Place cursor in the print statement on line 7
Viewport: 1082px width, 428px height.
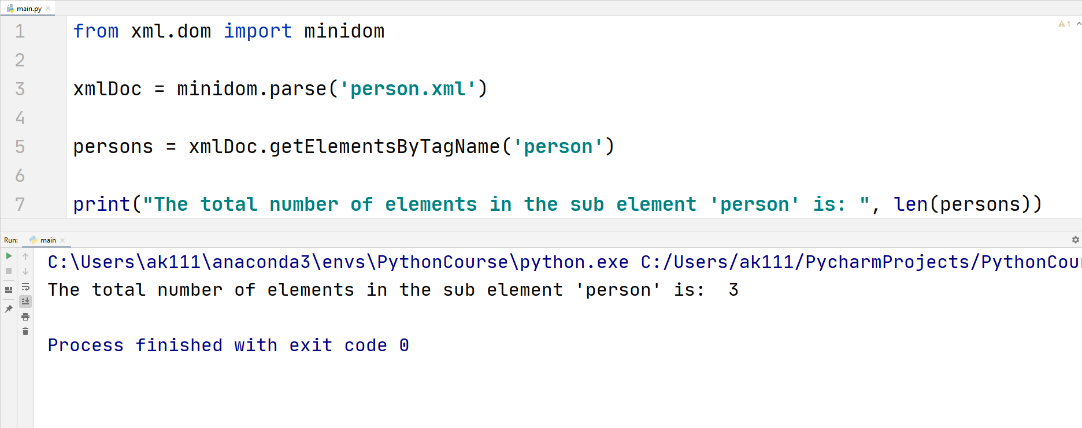231,204
